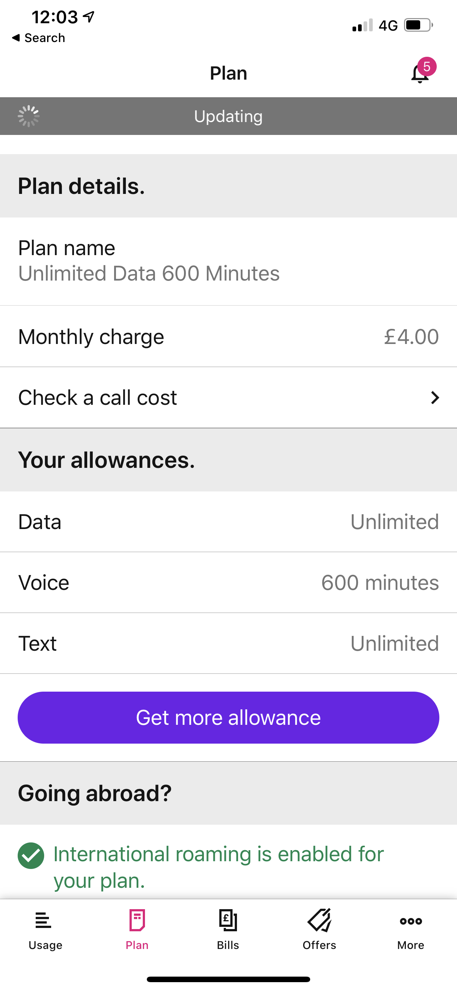
Task: Tap the Usage tab icon
Action: [x=43, y=921]
